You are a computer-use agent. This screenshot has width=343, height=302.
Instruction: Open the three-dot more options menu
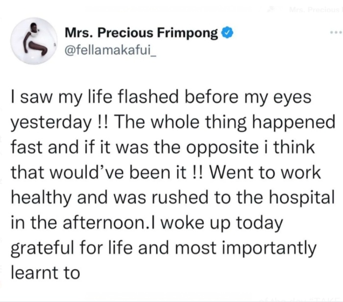pyautogui.click(x=337, y=33)
